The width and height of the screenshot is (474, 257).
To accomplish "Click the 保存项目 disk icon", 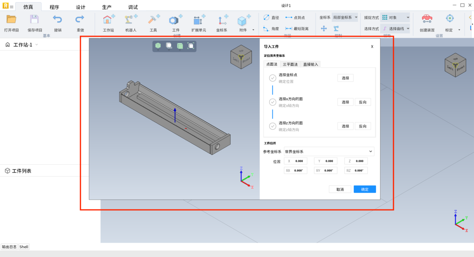I will 34,19.
